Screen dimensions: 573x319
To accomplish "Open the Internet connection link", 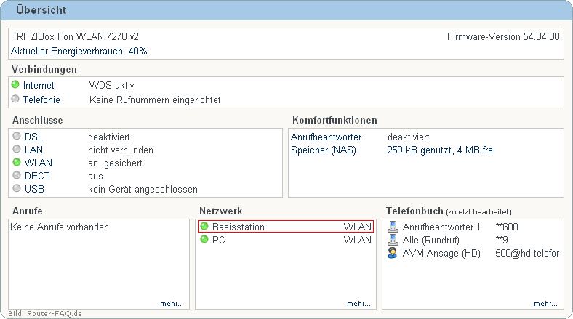I will pos(39,86).
